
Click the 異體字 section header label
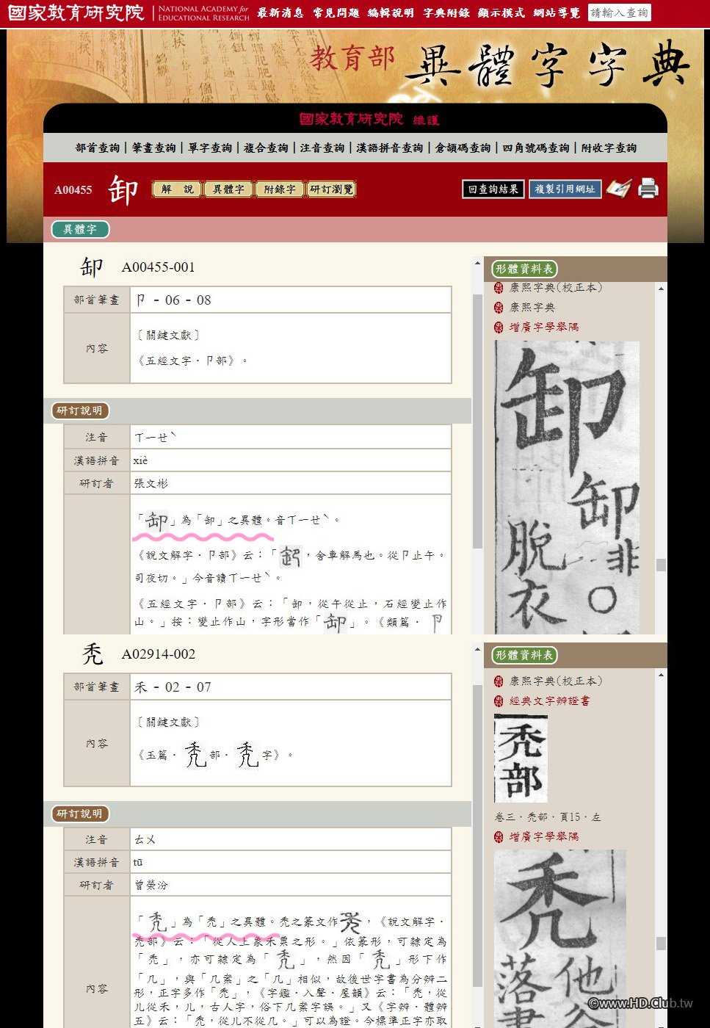[x=80, y=229]
